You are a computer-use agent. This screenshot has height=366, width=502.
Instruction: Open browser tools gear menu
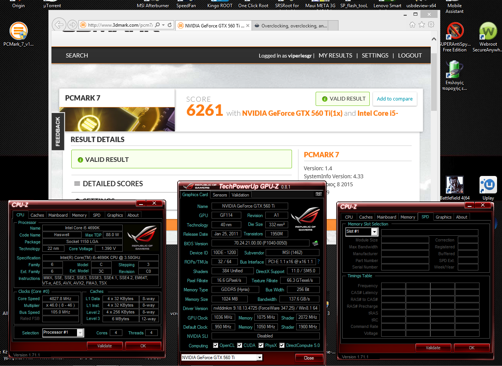click(431, 25)
